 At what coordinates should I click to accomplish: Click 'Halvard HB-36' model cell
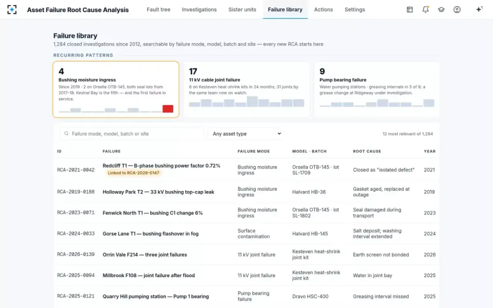pos(309,192)
